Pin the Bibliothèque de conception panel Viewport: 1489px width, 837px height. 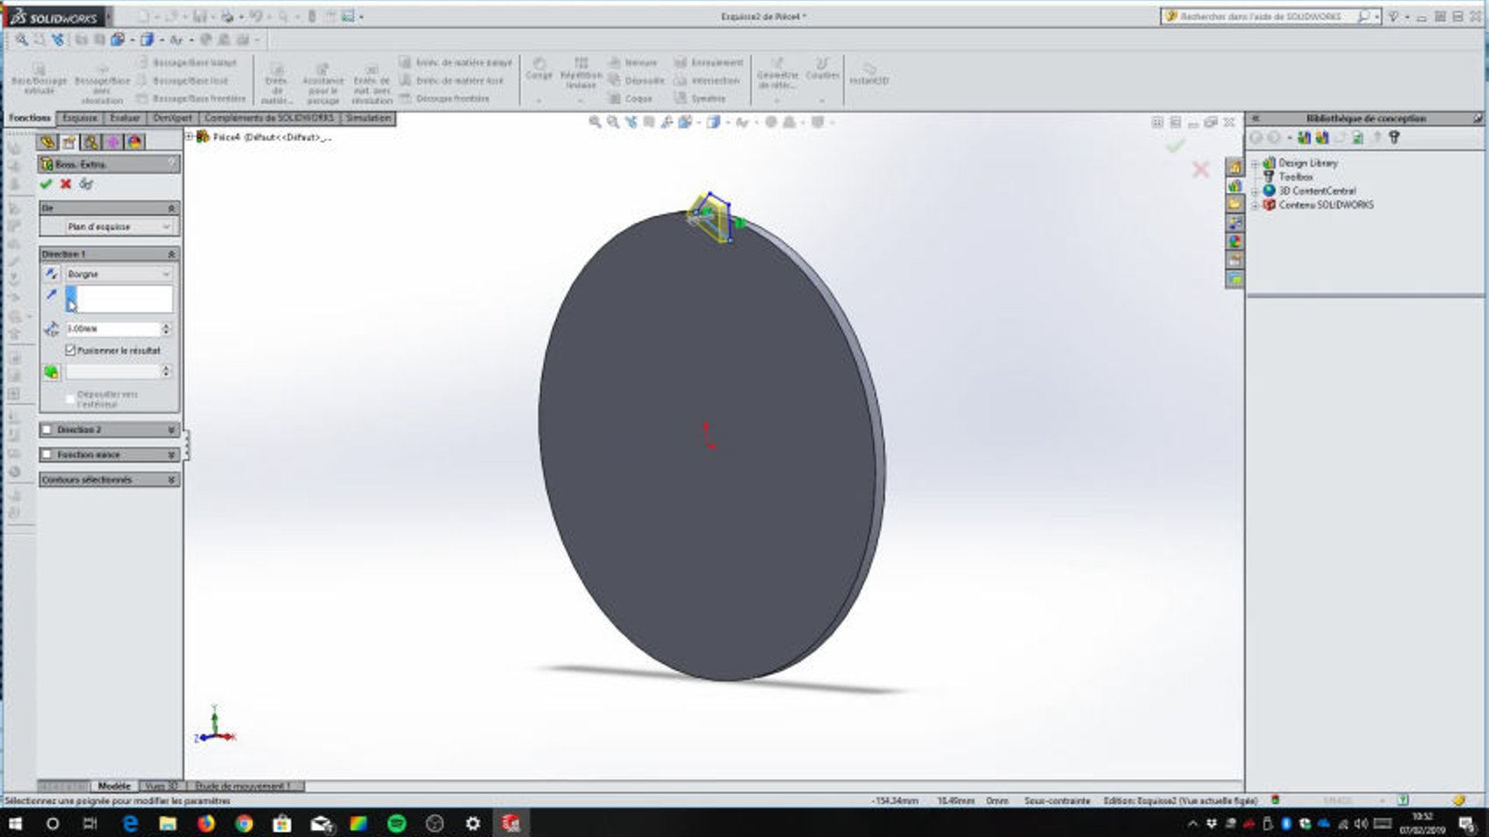1477,119
